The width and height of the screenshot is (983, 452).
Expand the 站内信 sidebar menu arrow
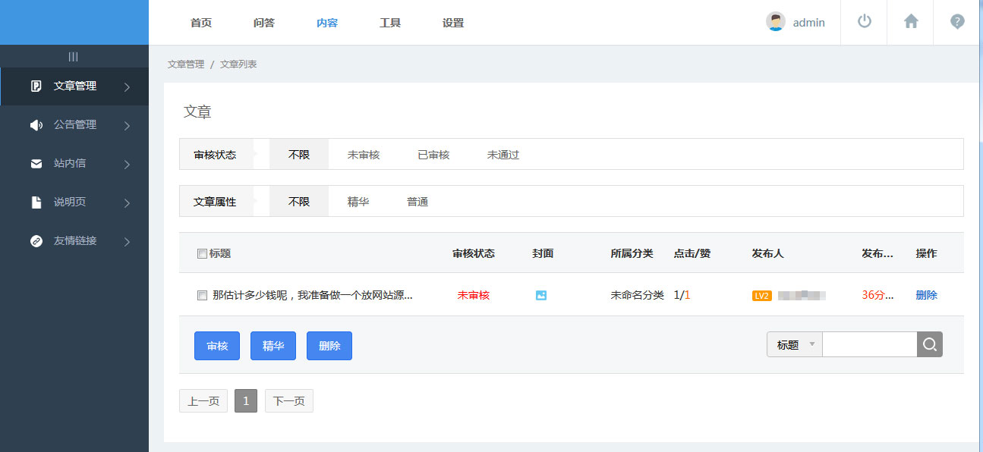pos(127,165)
